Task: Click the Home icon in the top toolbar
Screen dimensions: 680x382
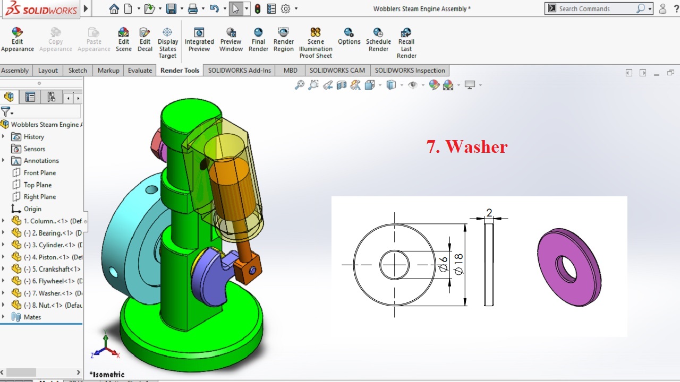Action: [114, 8]
